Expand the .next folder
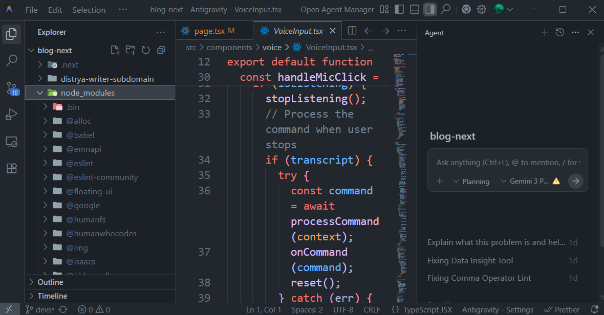 coord(40,64)
